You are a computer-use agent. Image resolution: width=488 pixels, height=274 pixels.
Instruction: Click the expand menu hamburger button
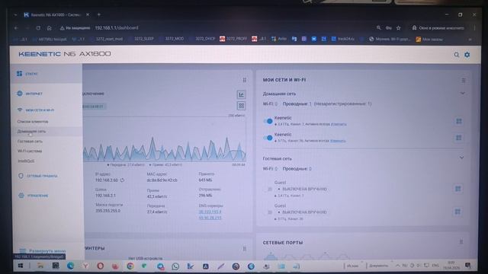tap(22, 250)
